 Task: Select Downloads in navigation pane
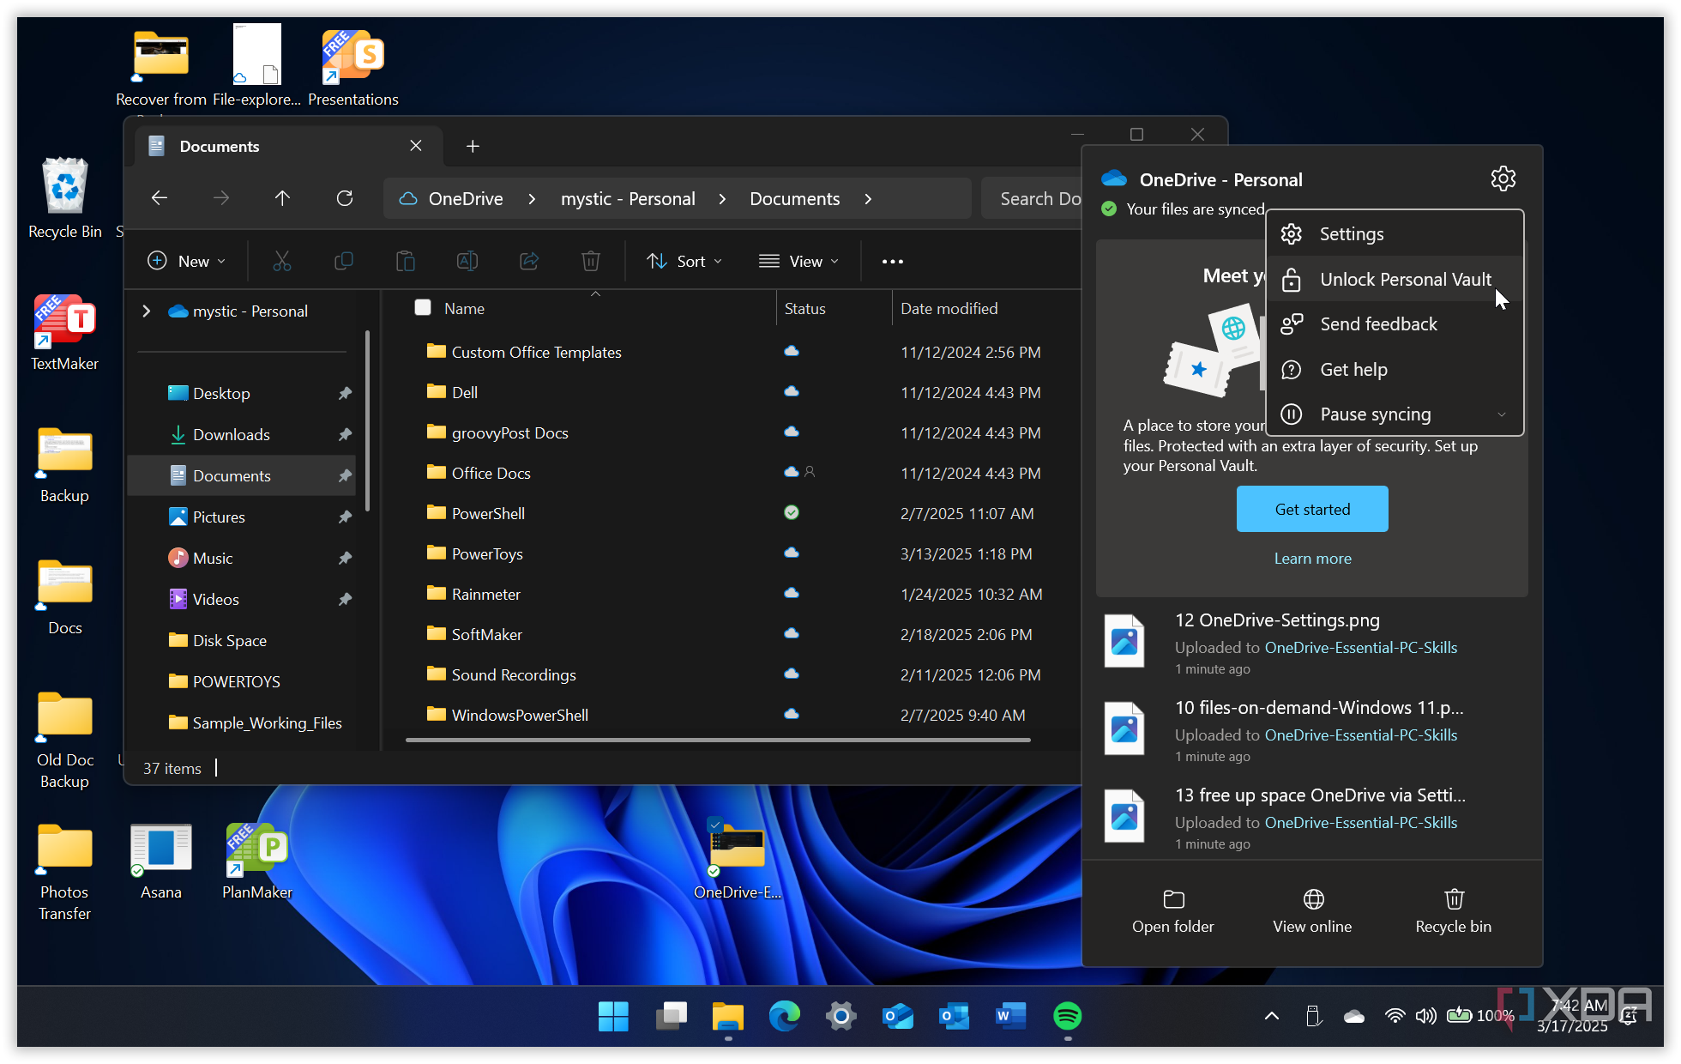tap(241, 434)
